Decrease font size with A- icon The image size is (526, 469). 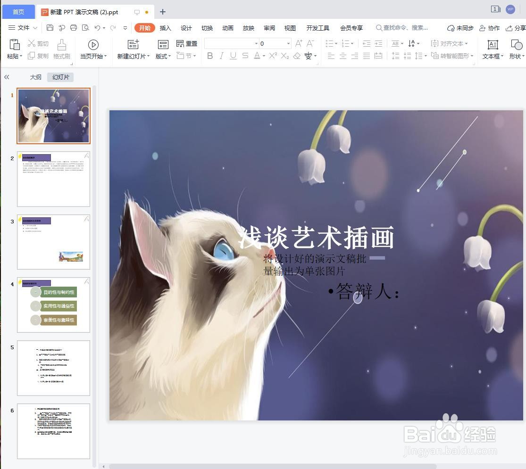(310, 43)
